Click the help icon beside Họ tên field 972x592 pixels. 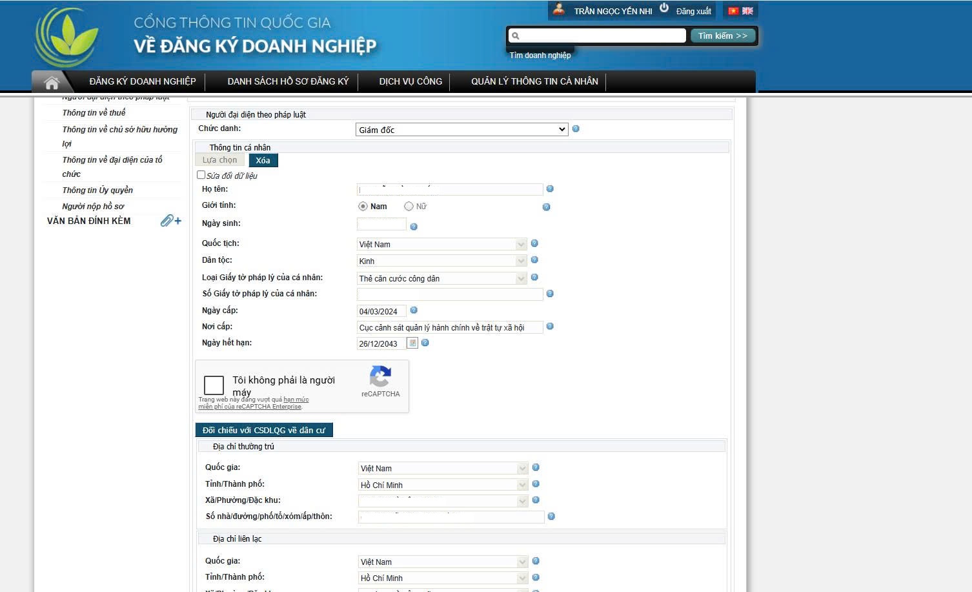pyautogui.click(x=550, y=189)
